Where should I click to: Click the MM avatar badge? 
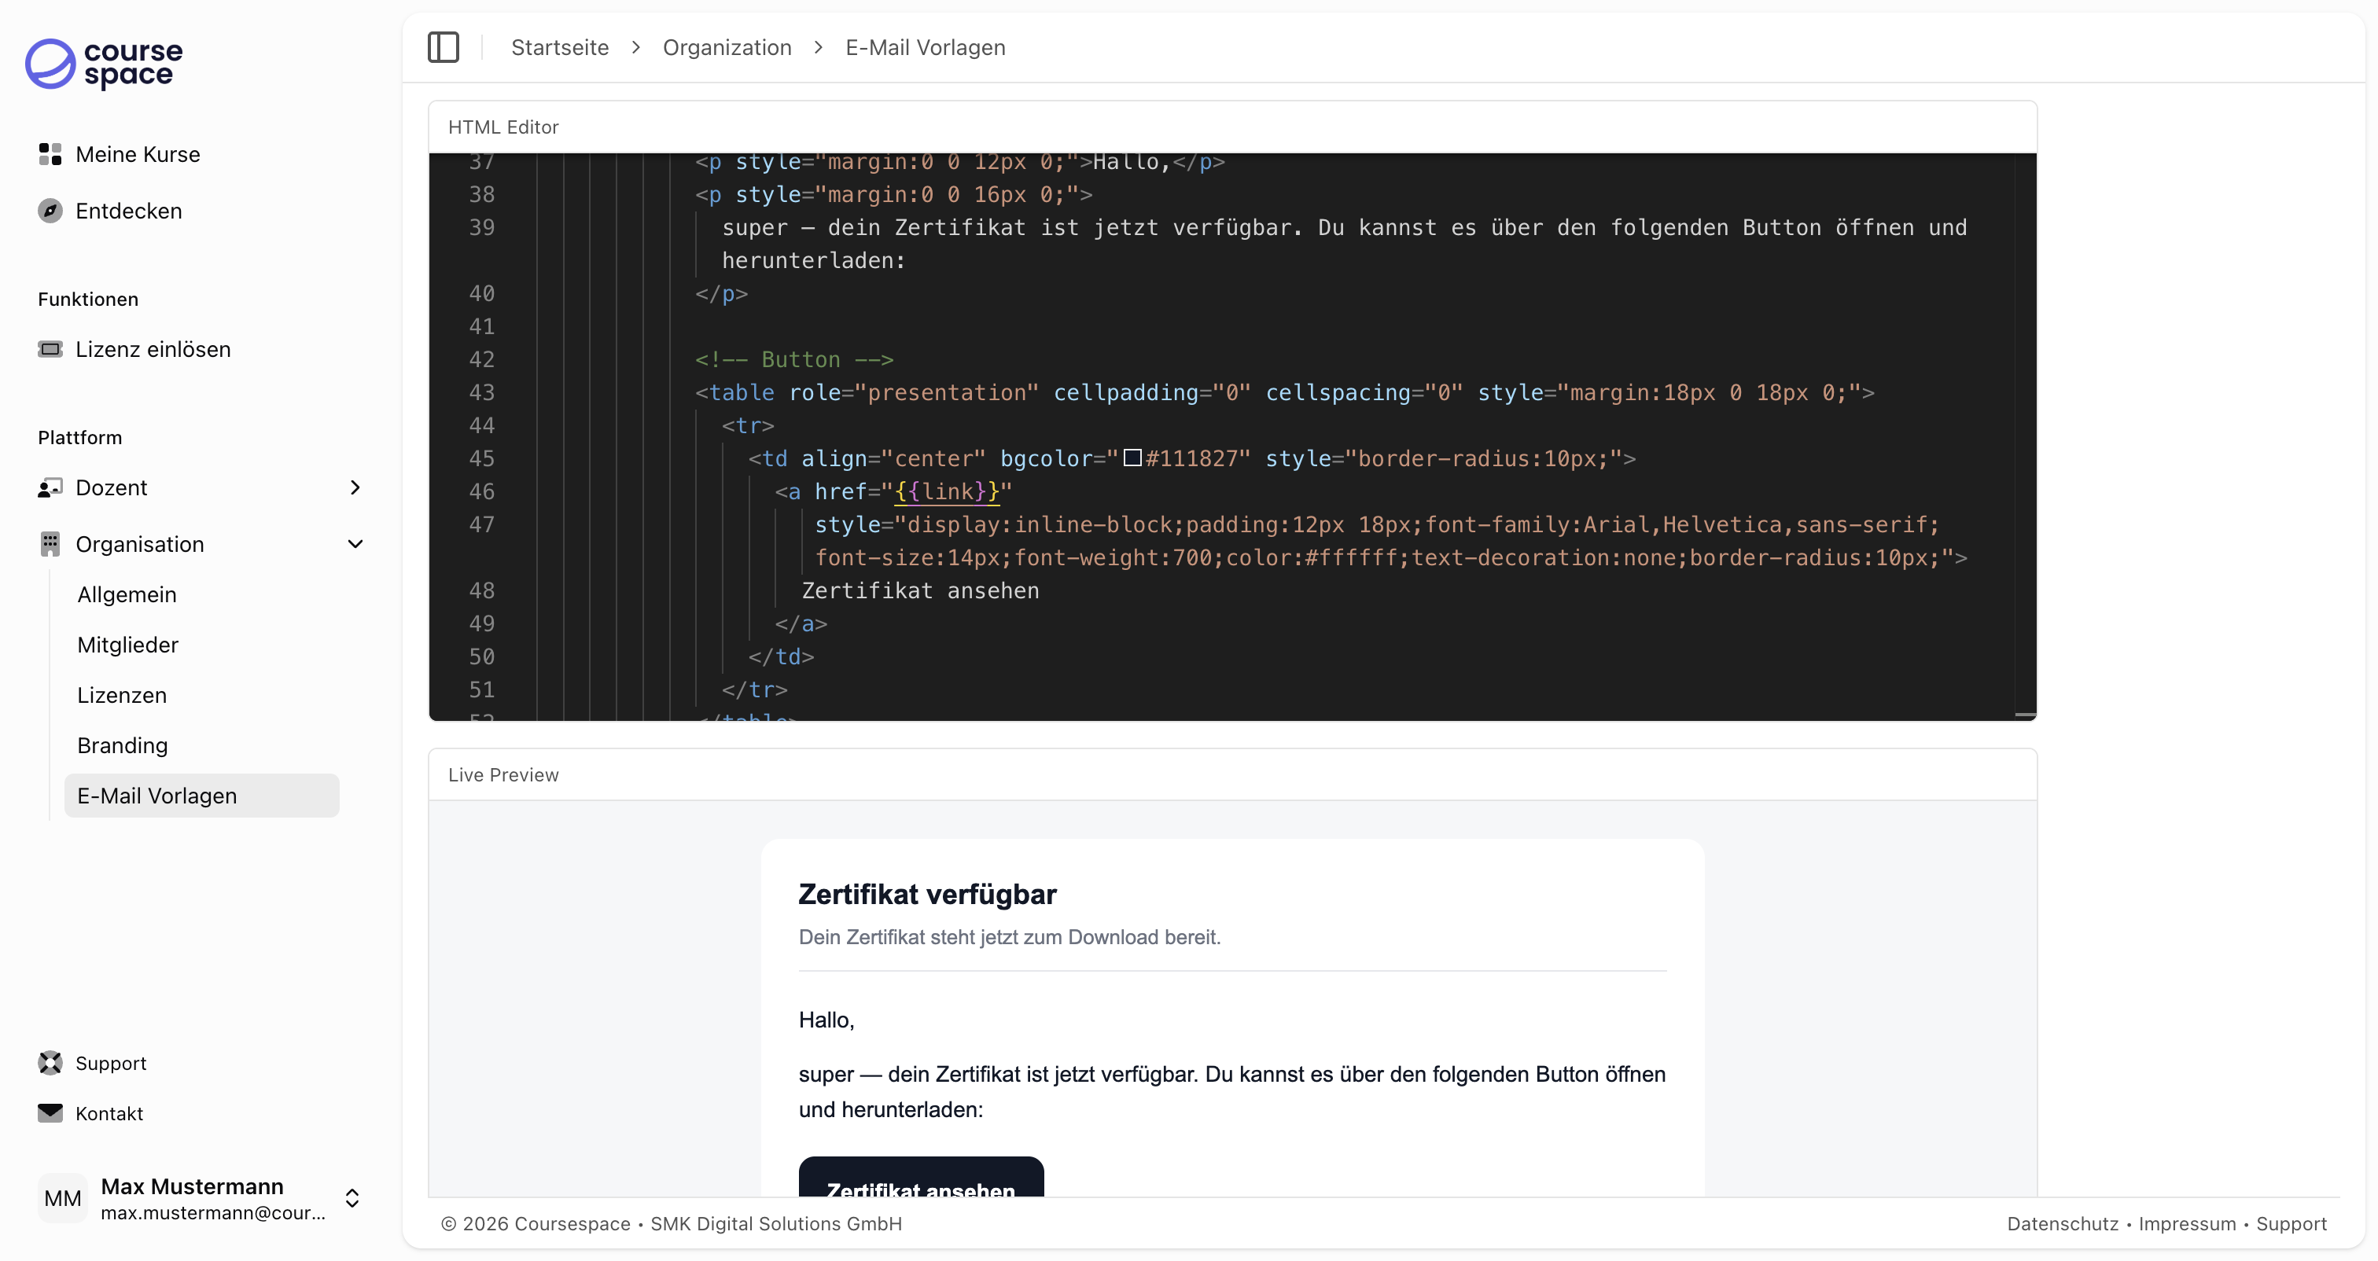coord(62,1197)
